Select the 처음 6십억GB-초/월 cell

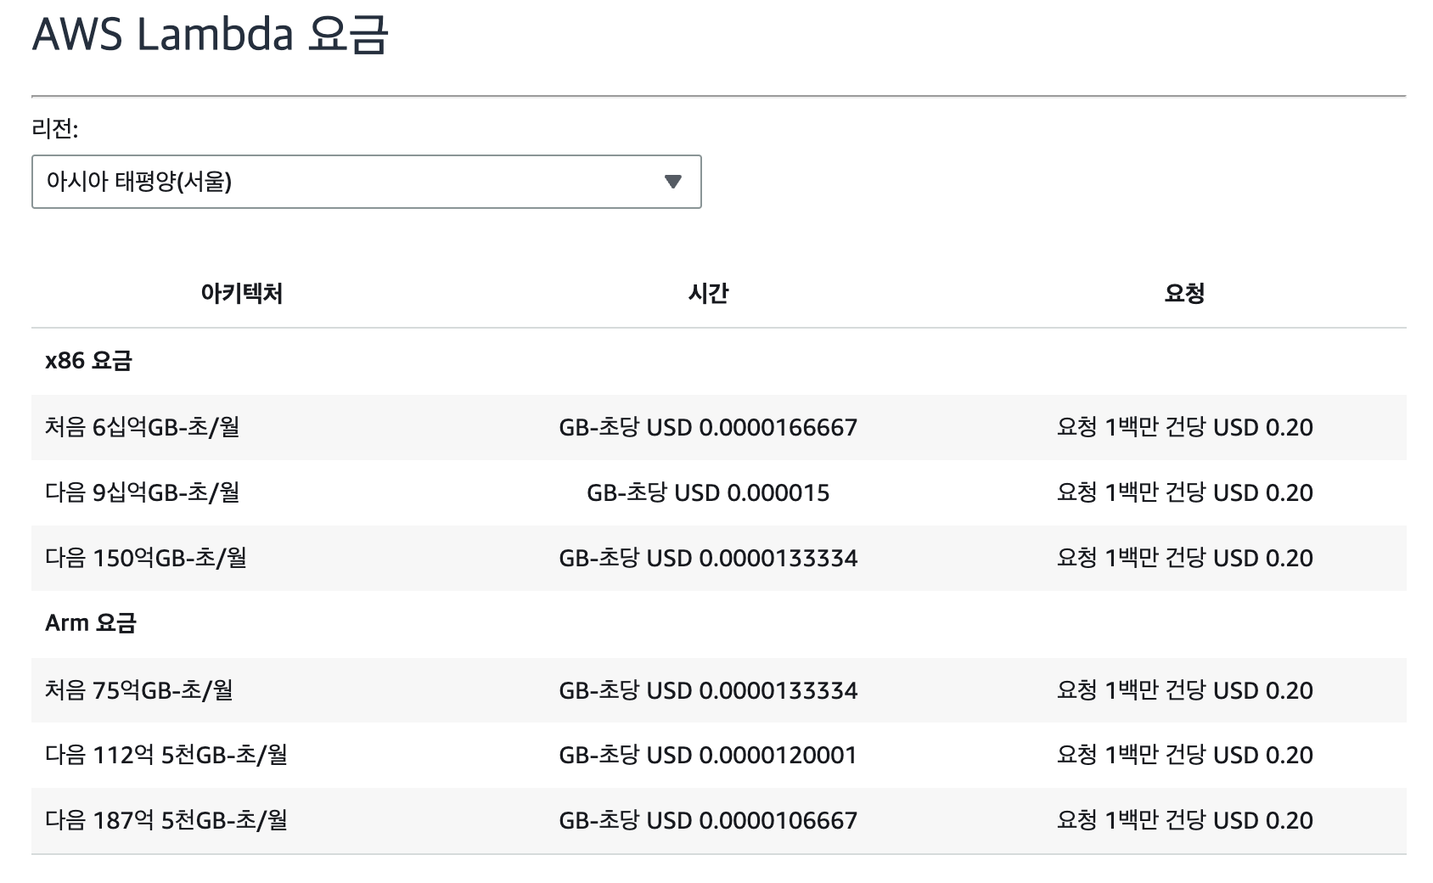(x=142, y=427)
